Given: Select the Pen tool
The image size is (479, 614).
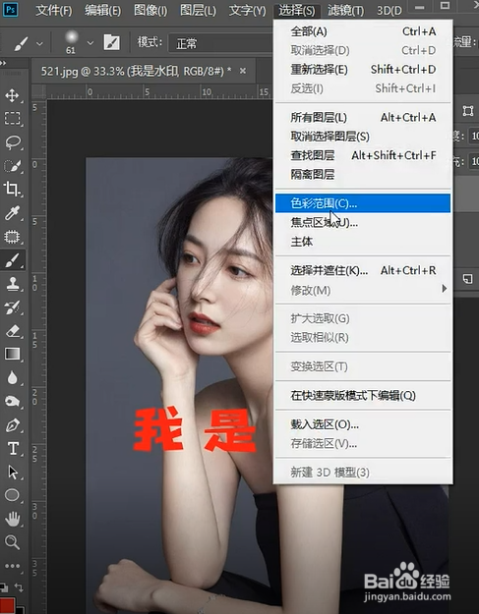Looking at the screenshot, I should (12, 425).
